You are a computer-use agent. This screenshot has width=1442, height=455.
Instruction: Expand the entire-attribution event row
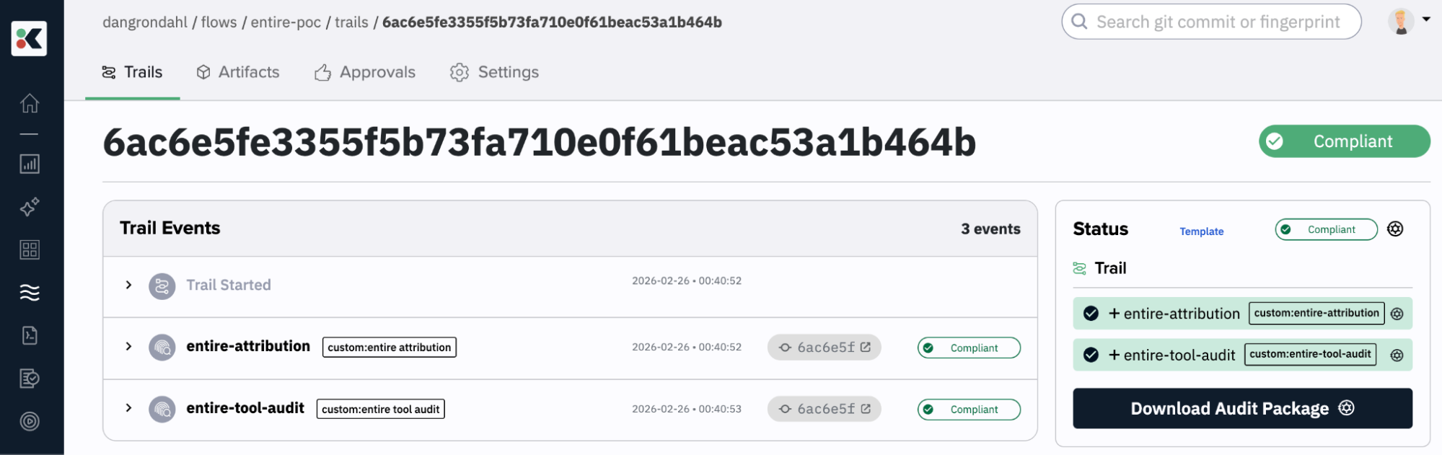128,346
